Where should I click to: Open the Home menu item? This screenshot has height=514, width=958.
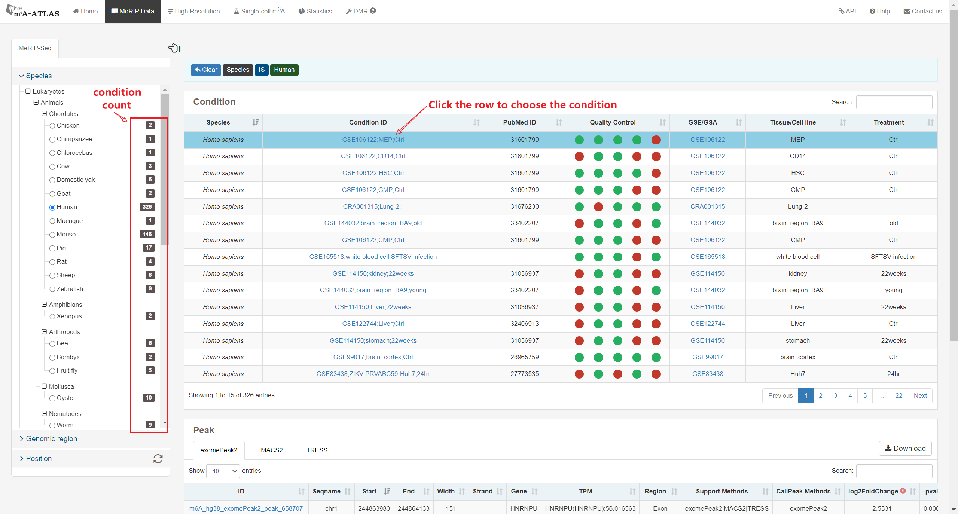(85, 11)
